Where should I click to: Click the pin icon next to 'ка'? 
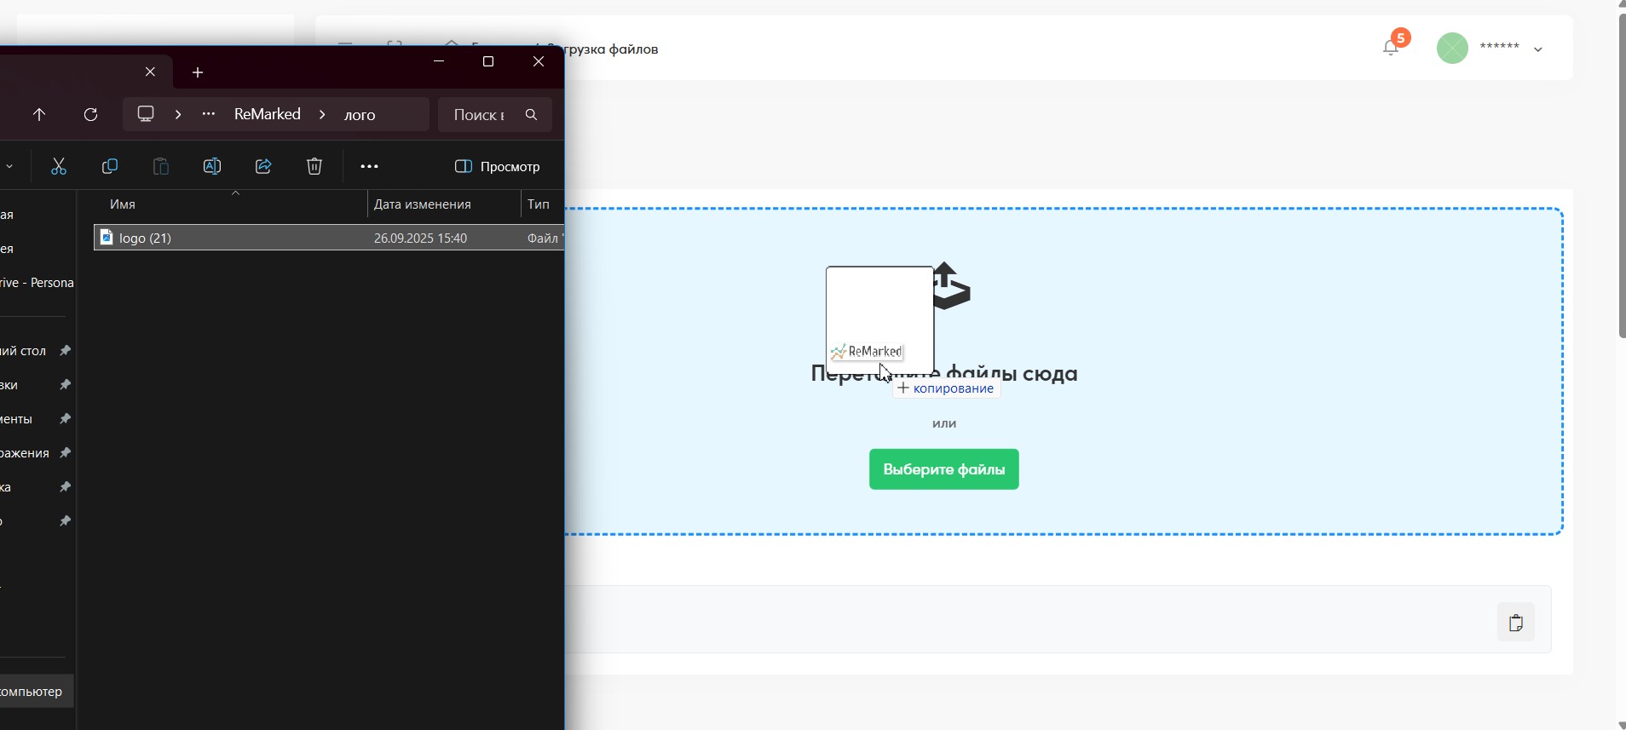(x=65, y=487)
